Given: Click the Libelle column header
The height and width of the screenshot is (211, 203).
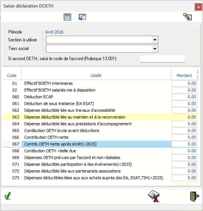Looking at the screenshot, I should [96, 75].
